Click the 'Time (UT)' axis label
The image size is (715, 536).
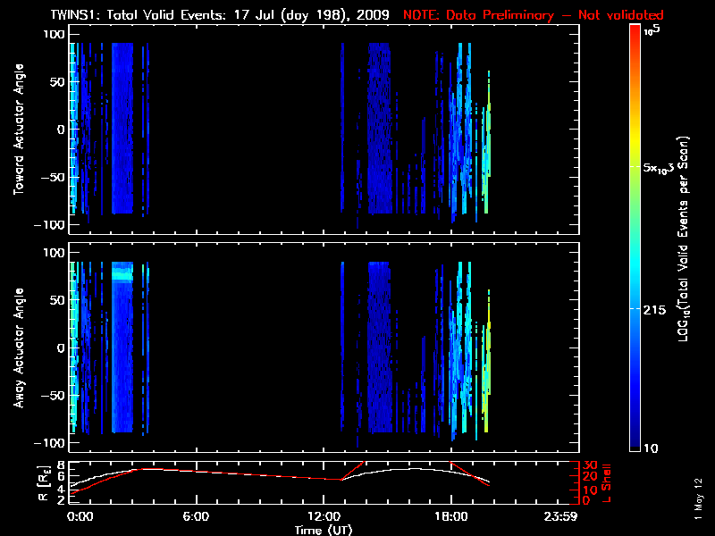324,530
